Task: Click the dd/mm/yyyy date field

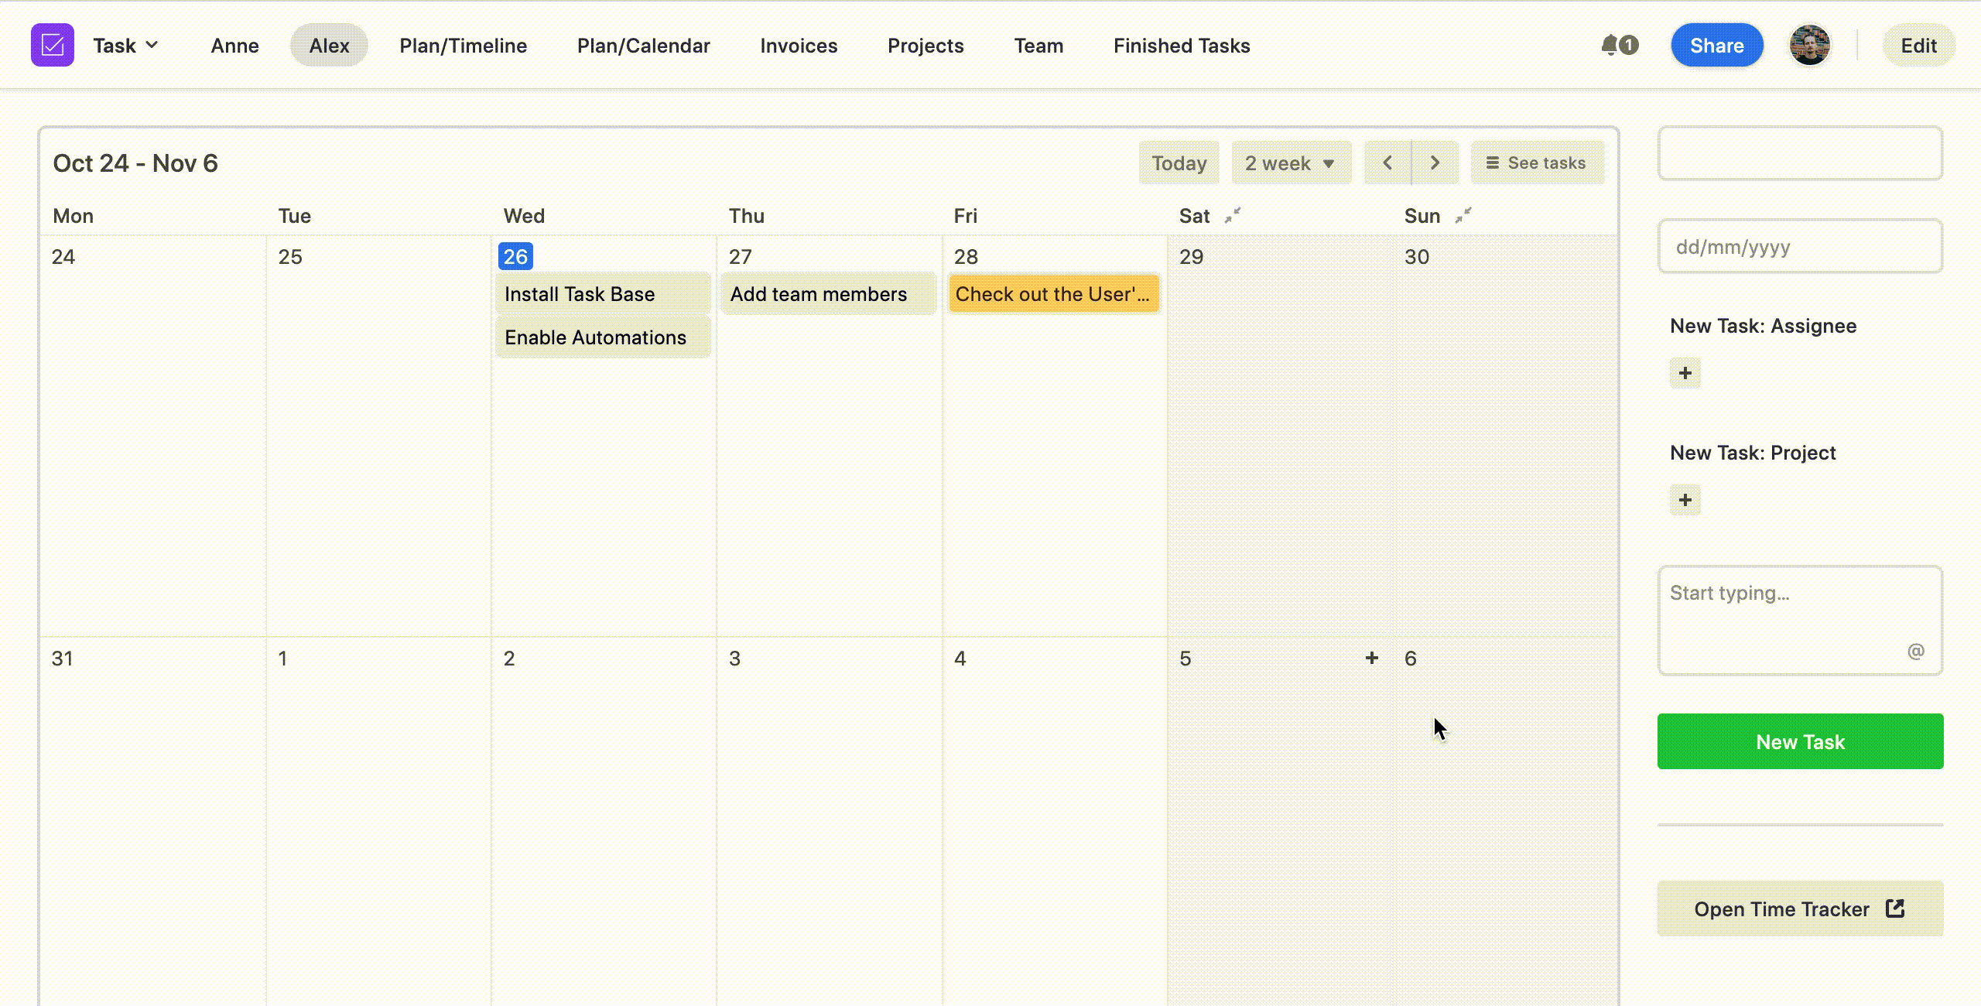Action: pos(1800,246)
